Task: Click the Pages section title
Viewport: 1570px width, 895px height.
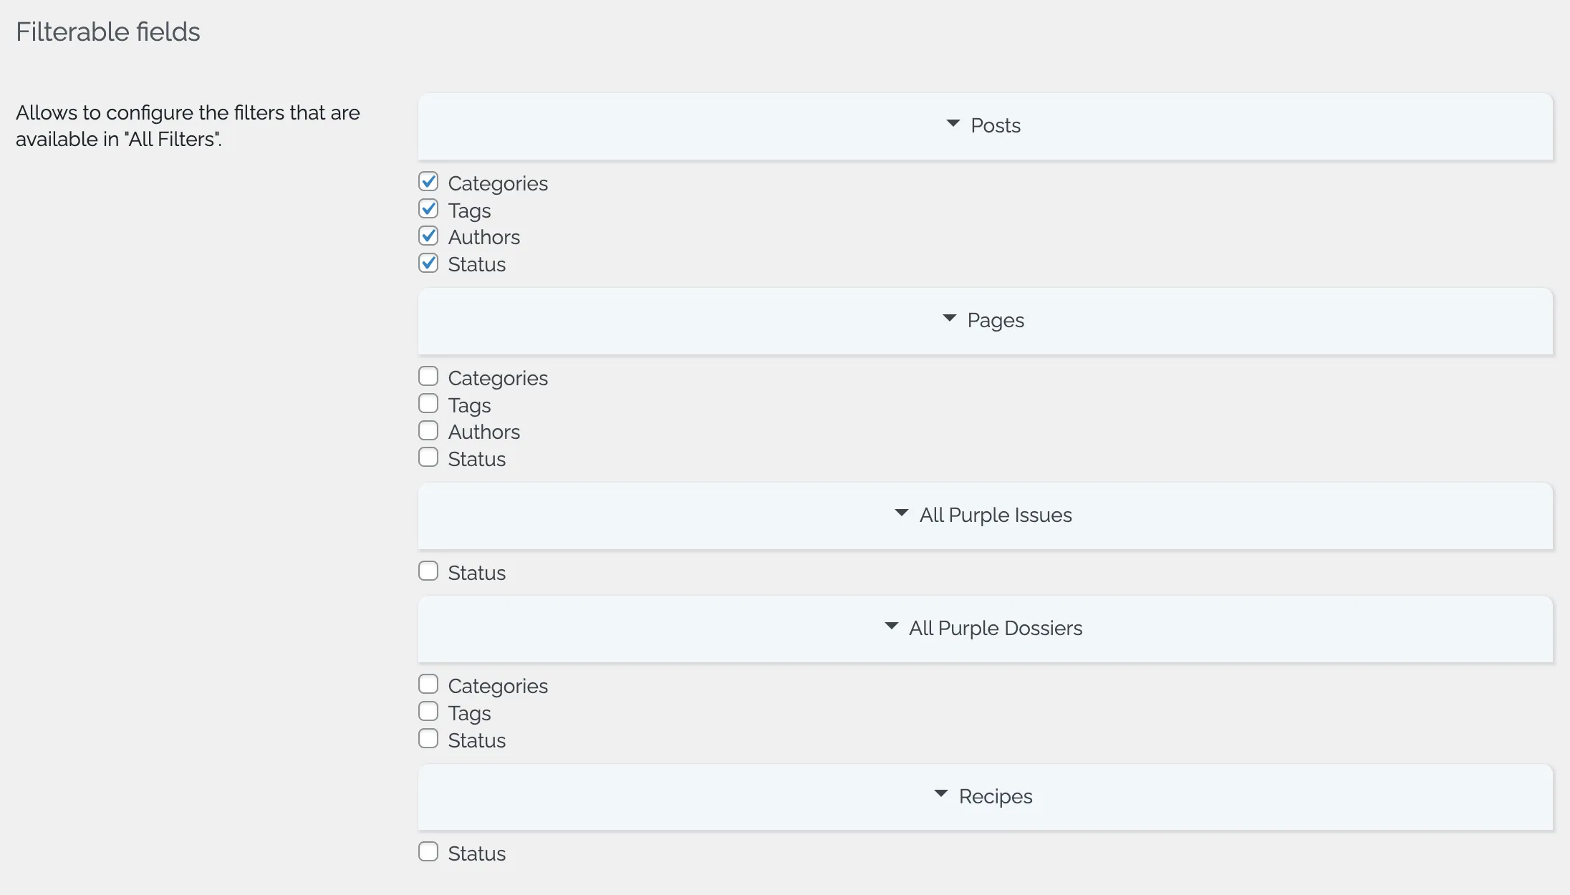Action: (x=996, y=321)
